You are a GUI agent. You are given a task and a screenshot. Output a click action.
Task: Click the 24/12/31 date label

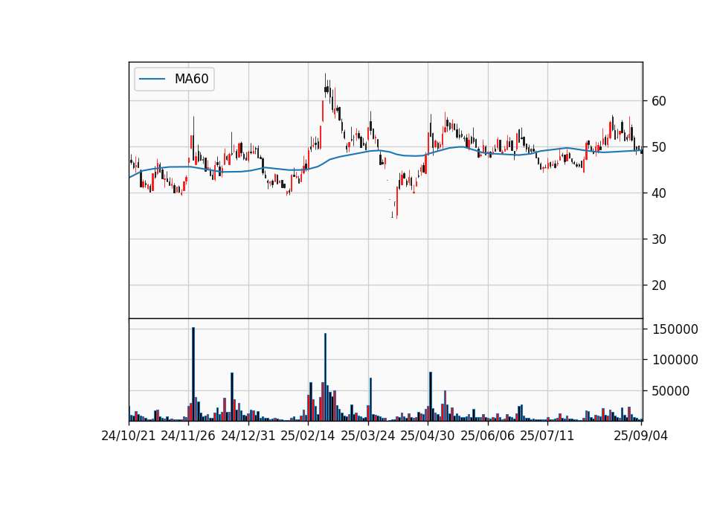pyautogui.click(x=248, y=436)
